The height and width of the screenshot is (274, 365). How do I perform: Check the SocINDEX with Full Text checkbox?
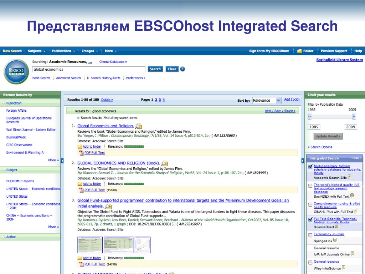click(x=310, y=186)
